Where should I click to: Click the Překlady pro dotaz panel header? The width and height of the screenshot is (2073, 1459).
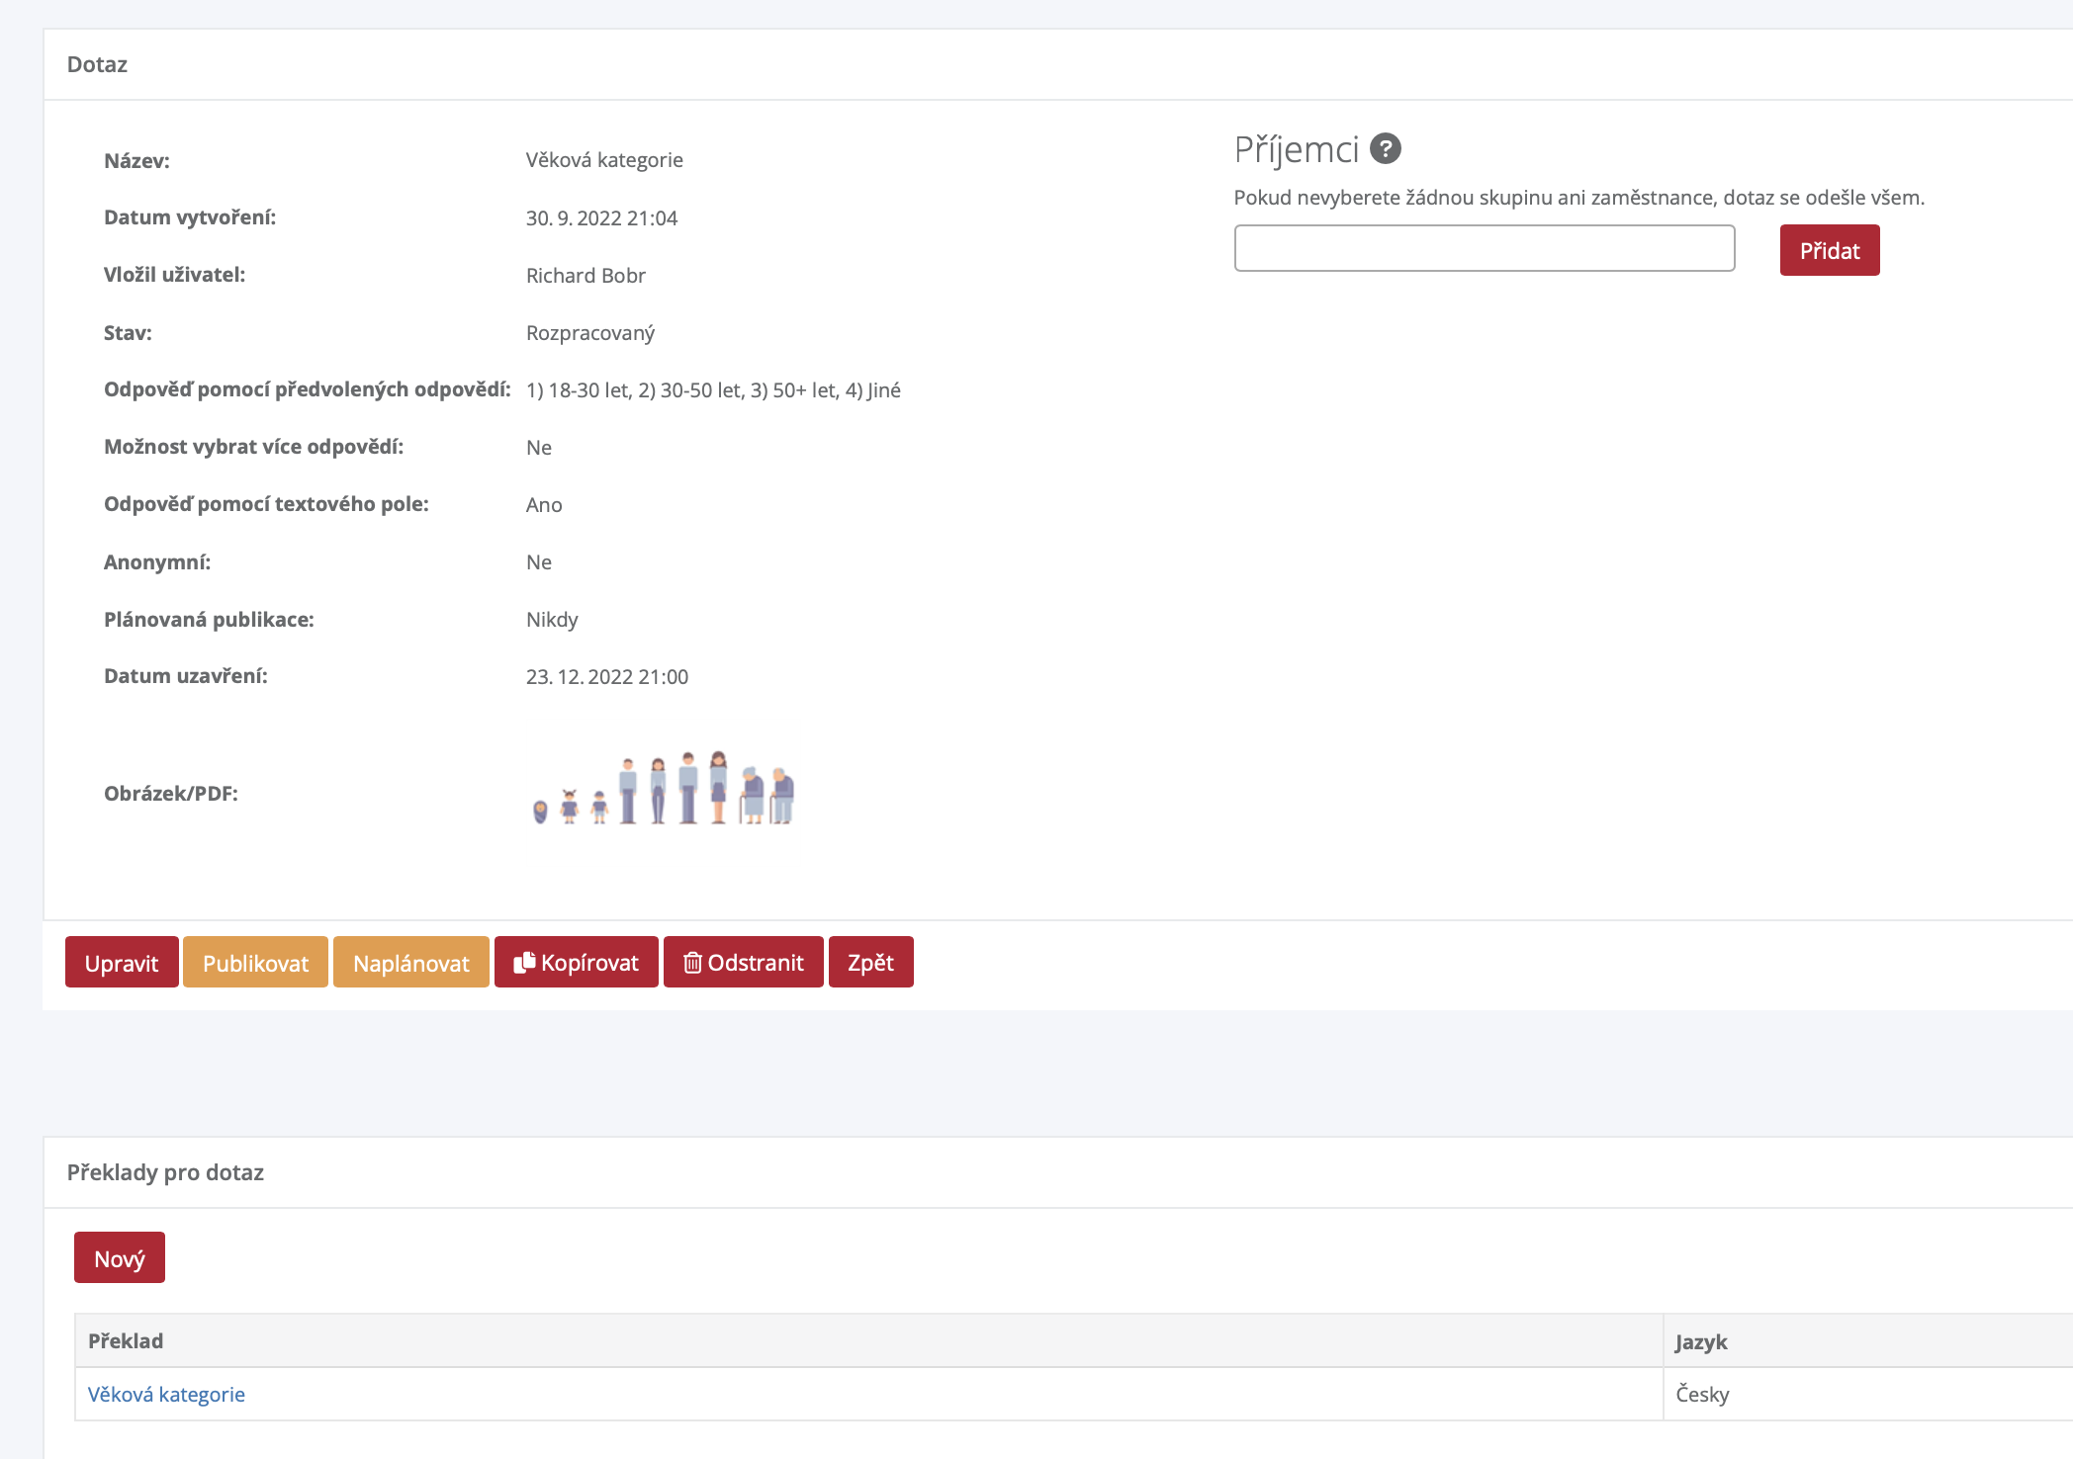tap(165, 1172)
